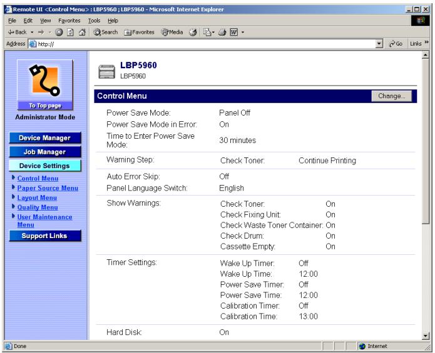Click the vertical scrollbar thumb
Image resolution: width=435 pixels, height=353 pixels.
tap(426, 141)
